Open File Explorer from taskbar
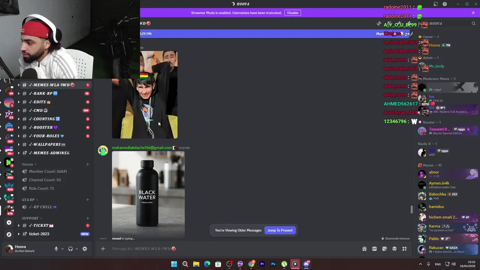480x270 pixels. click(196, 264)
